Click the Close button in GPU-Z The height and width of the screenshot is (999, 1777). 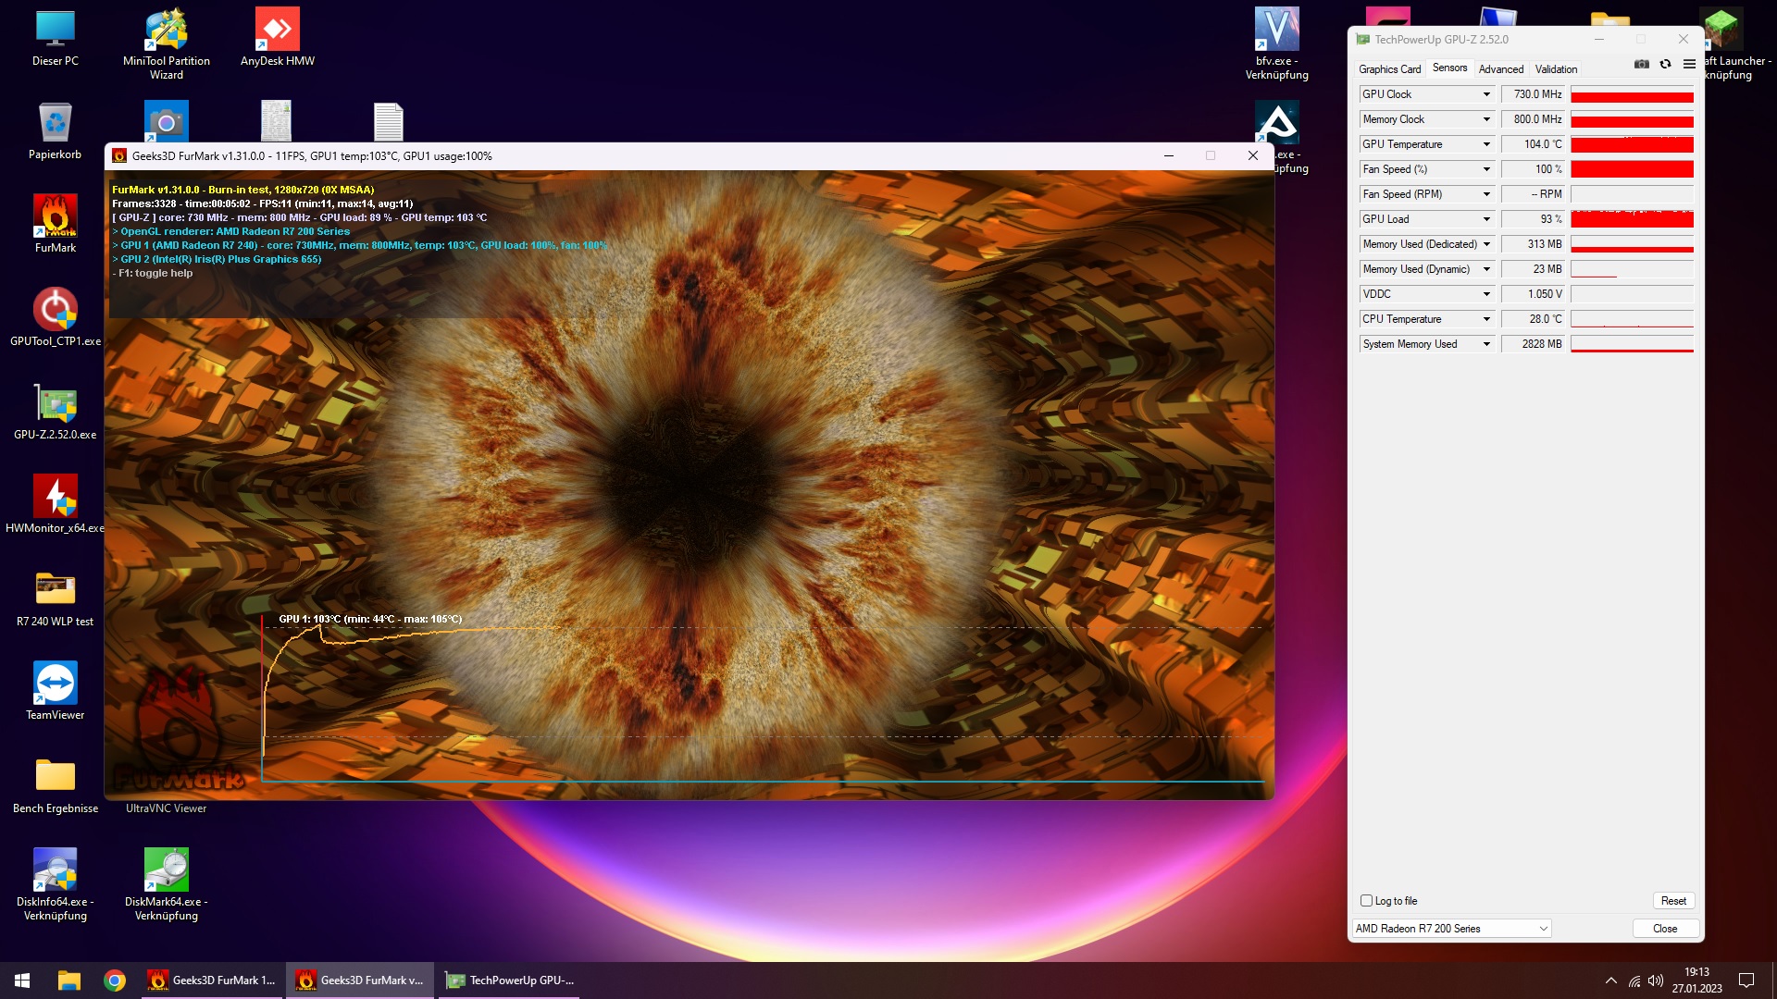[1664, 929]
